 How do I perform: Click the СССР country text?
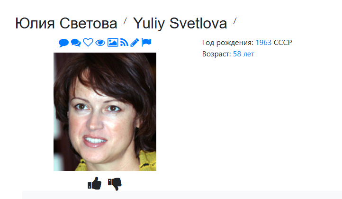(x=283, y=43)
